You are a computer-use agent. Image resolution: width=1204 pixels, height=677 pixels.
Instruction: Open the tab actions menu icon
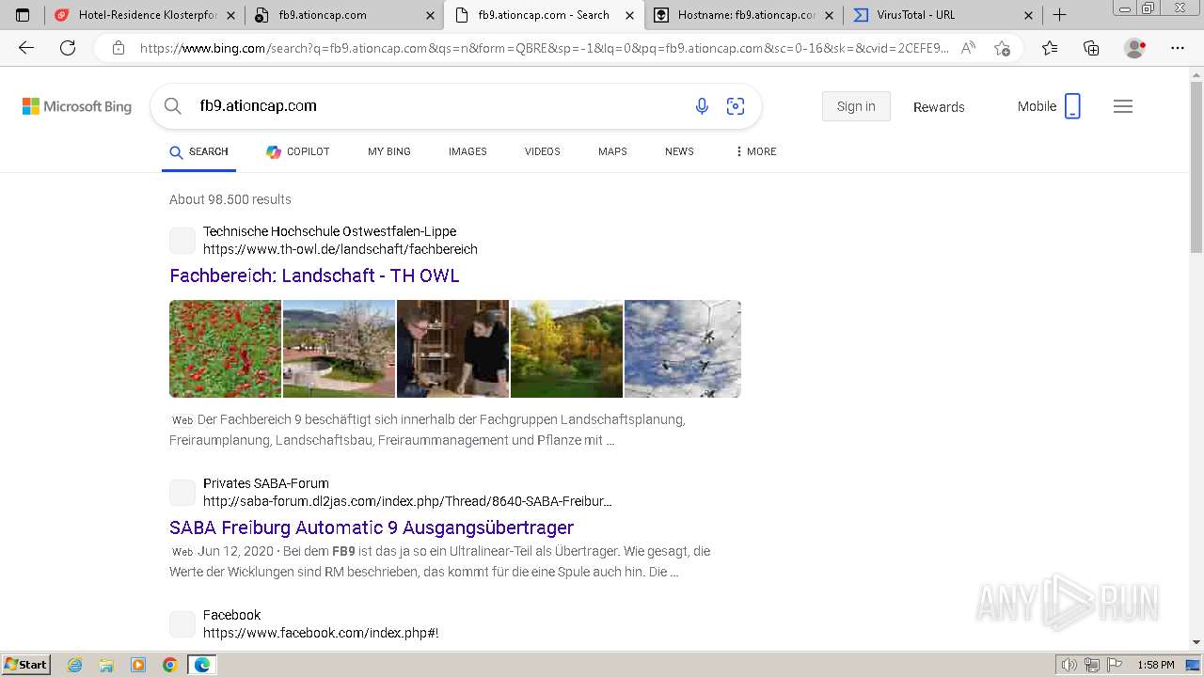23,15
